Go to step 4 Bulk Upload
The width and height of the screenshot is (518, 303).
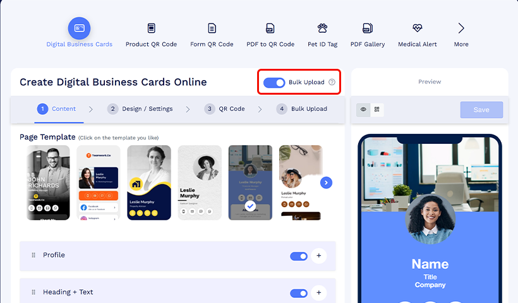pyautogui.click(x=301, y=109)
